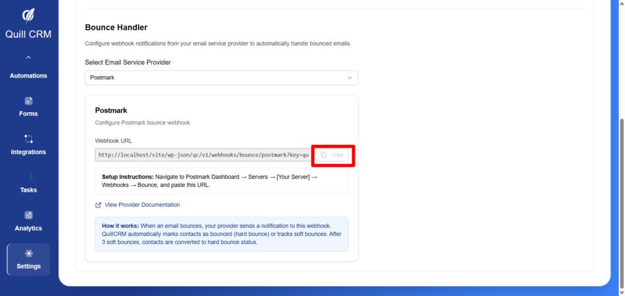
Task: Open the Select Email Service Provider dropdown
Action: coord(221,78)
